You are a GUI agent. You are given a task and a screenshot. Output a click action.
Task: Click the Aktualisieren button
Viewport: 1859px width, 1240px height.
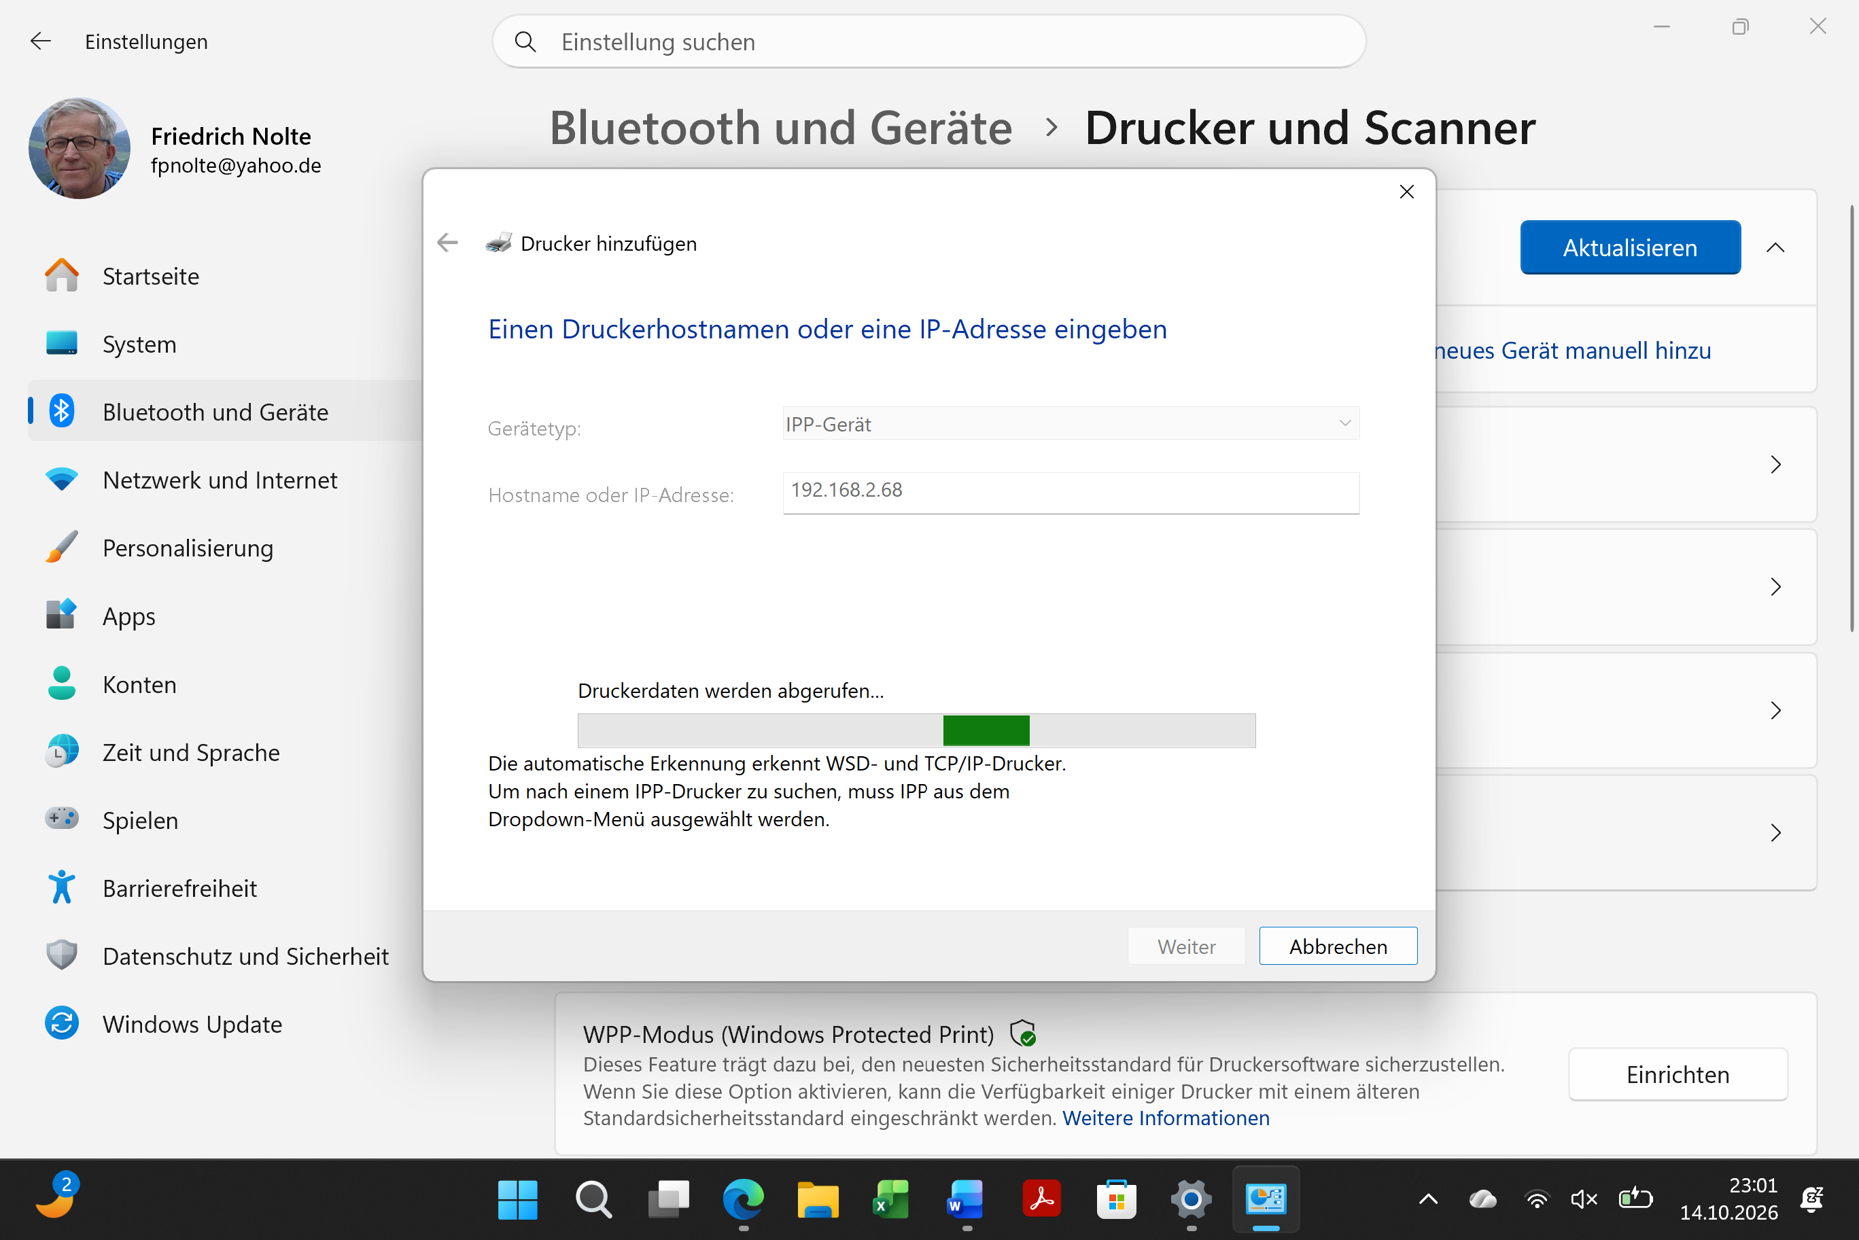[x=1629, y=247]
